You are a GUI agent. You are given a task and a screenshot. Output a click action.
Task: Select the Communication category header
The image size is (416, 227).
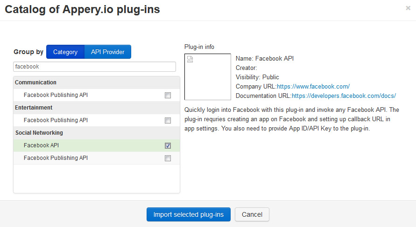point(97,83)
